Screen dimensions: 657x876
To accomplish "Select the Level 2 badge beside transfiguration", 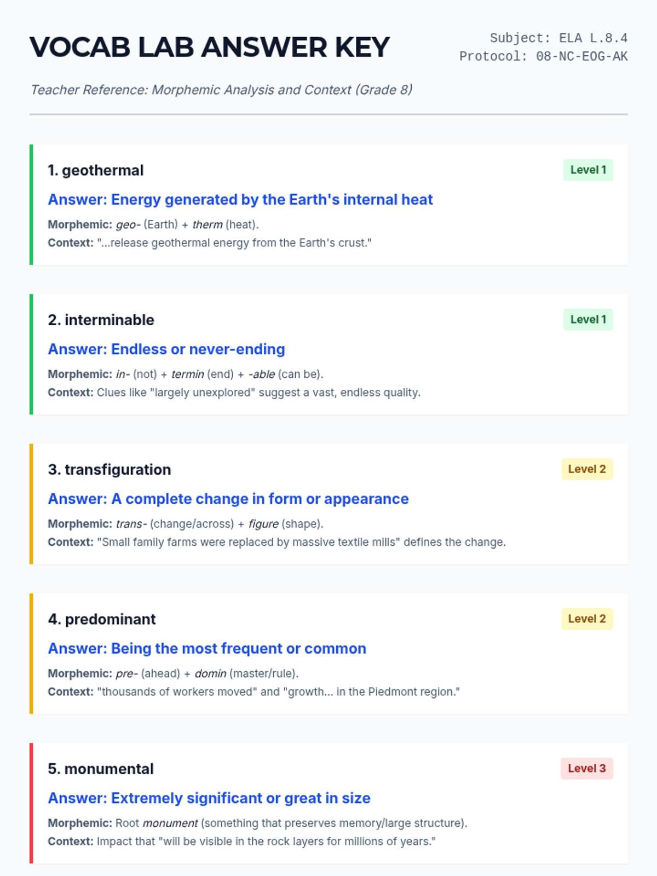I will click(587, 469).
